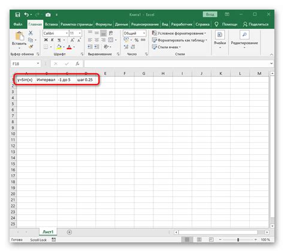This screenshot has width=284, height=252.
Task: Open Условное форматирование dropdown
Action: pyautogui.click(x=179, y=33)
